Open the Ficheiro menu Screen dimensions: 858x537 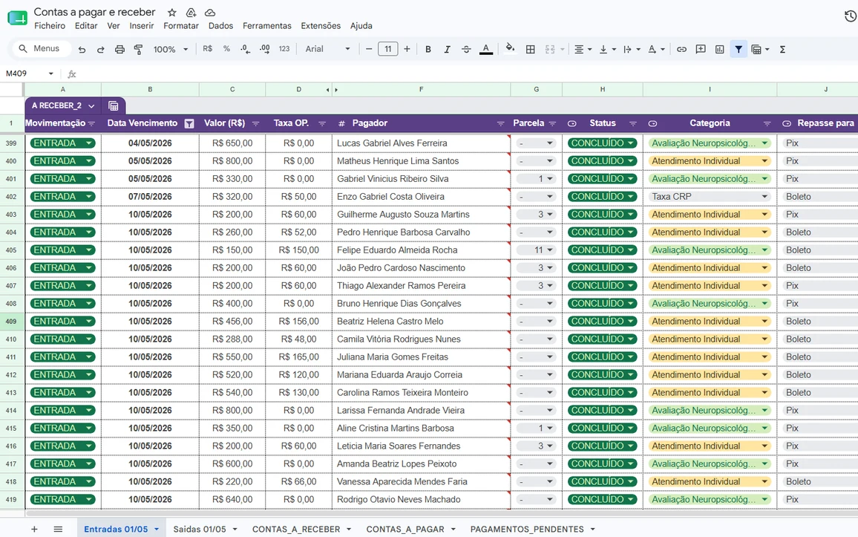tap(49, 26)
